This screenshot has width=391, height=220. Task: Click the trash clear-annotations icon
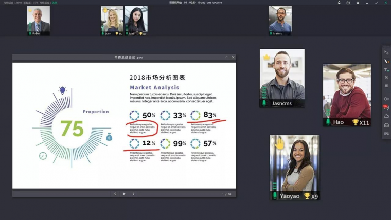(x=386, y=86)
